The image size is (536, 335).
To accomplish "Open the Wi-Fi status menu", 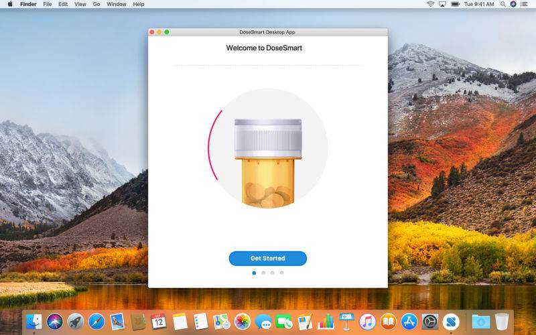I will coord(430,4).
